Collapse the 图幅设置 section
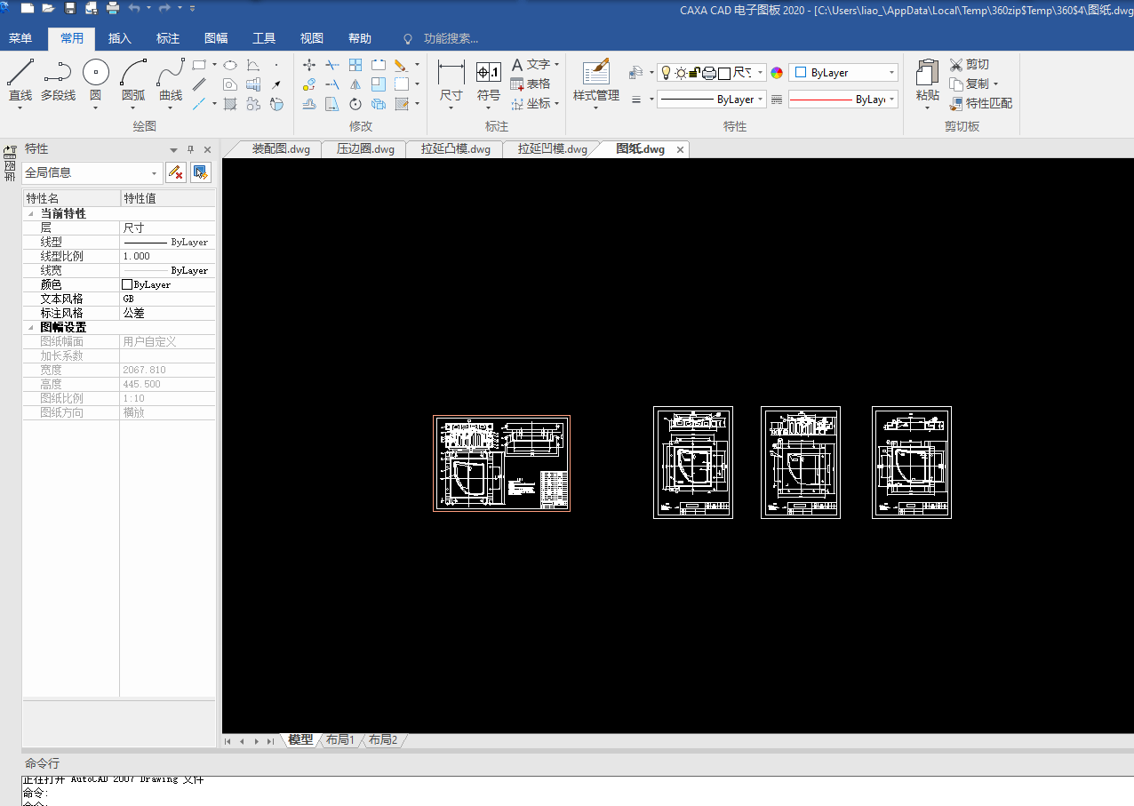Screen dimensions: 1134x806 pyautogui.click(x=32, y=328)
